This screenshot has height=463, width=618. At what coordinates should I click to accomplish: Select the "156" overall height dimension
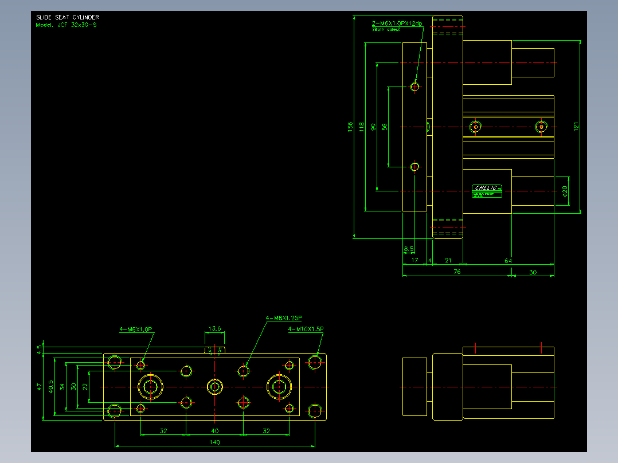pos(350,127)
